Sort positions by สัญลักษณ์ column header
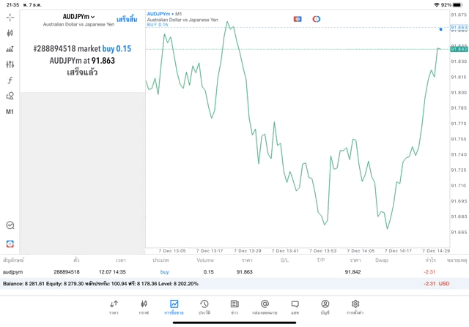The height and width of the screenshot is (327, 469). pyautogui.click(x=13, y=260)
